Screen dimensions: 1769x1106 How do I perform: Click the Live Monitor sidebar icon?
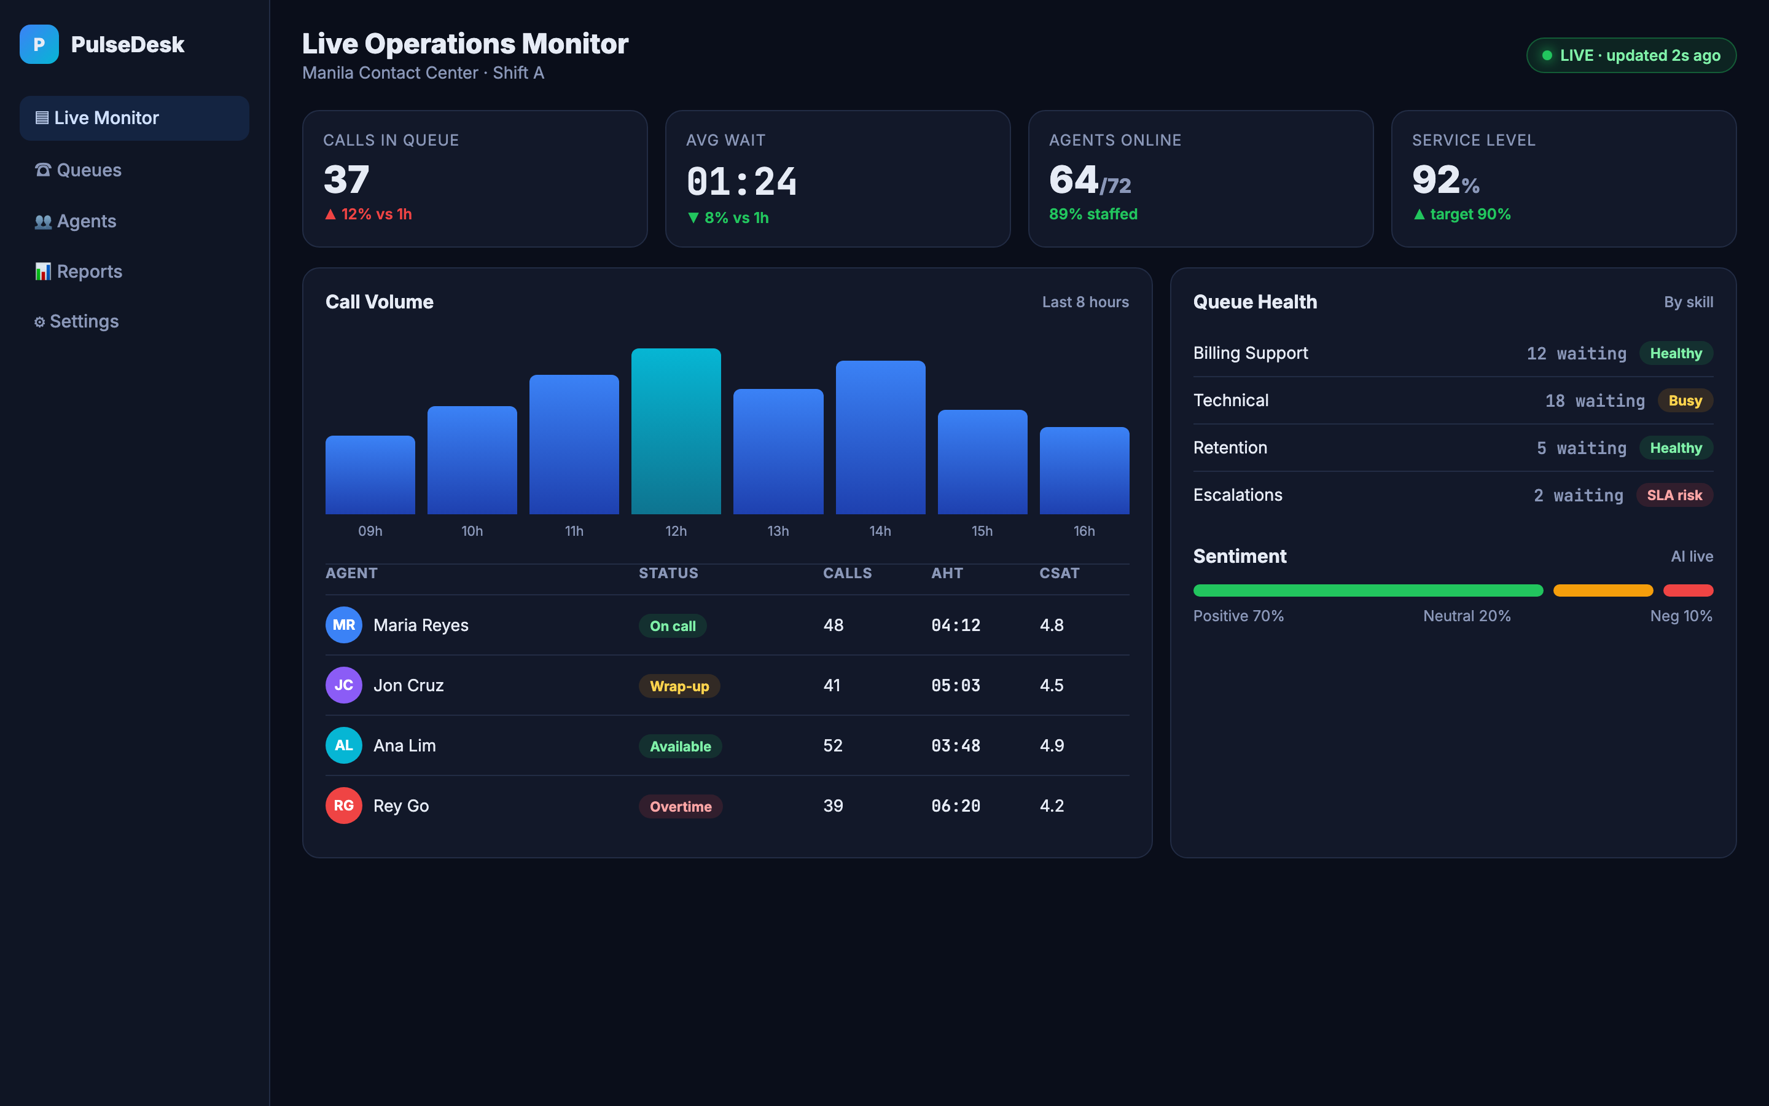(x=42, y=118)
